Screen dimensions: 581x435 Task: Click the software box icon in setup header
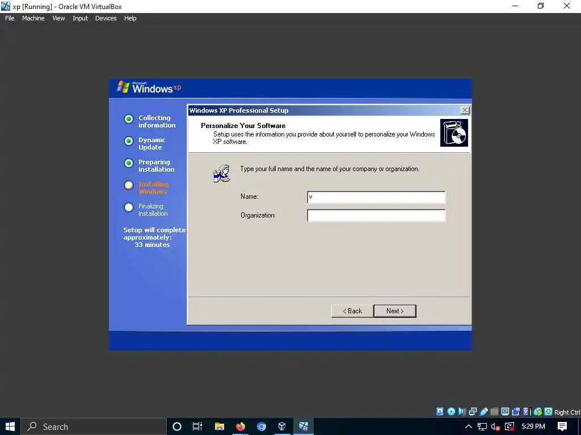click(454, 133)
